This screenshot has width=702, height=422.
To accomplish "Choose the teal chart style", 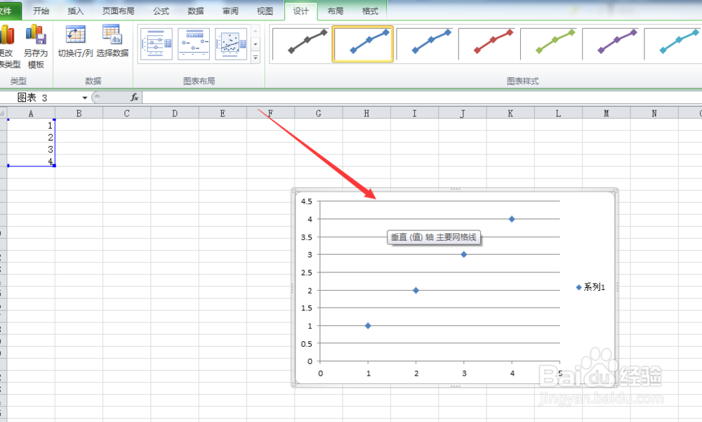I will [x=673, y=44].
